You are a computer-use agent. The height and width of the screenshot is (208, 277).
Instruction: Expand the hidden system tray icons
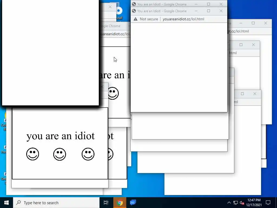229,203
